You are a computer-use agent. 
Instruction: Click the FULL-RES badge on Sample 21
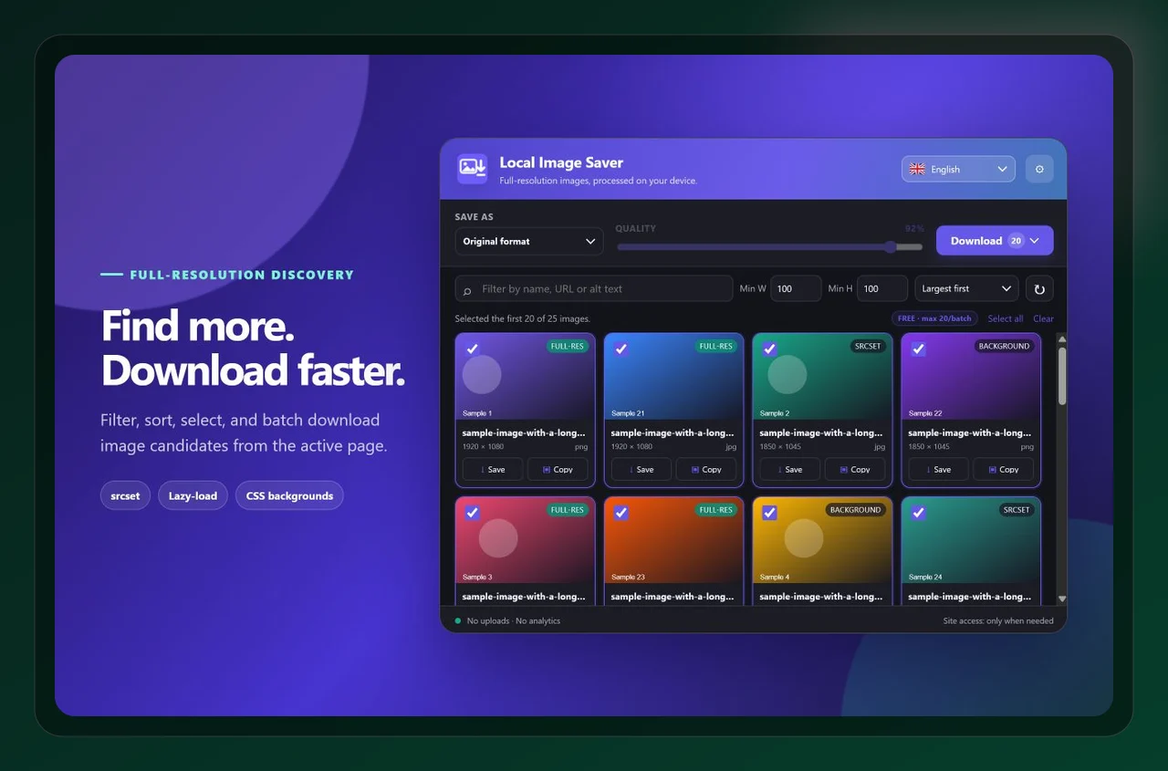tap(715, 347)
